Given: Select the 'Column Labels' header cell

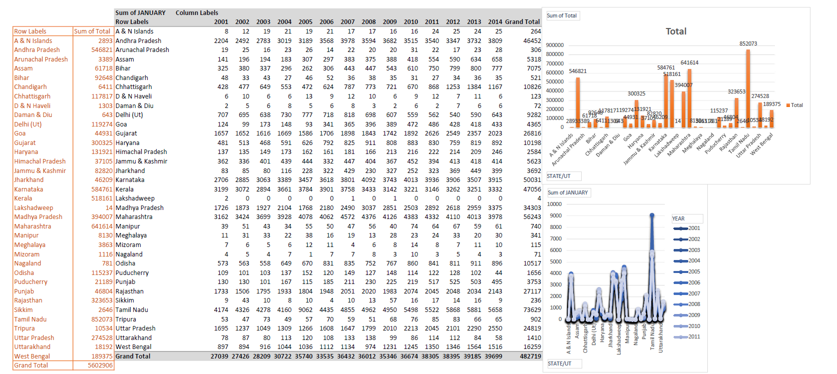Looking at the screenshot, I should 197,12.
